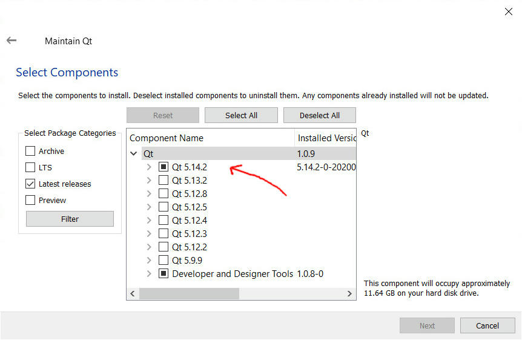522x340 pixels.
Task: Expand the Qt 5.9.9 node
Action: point(149,261)
